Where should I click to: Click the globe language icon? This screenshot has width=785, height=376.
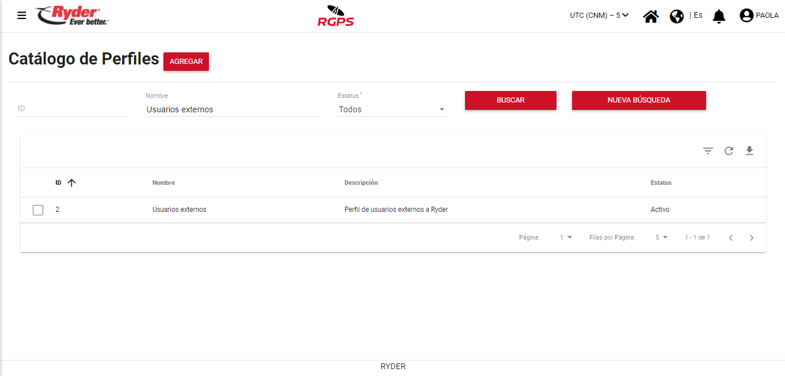(677, 16)
